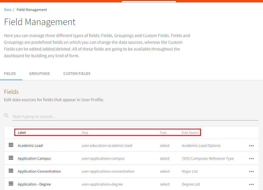Click drag handle for Application - Degree row
263x190 pixels.
(x=11, y=184)
